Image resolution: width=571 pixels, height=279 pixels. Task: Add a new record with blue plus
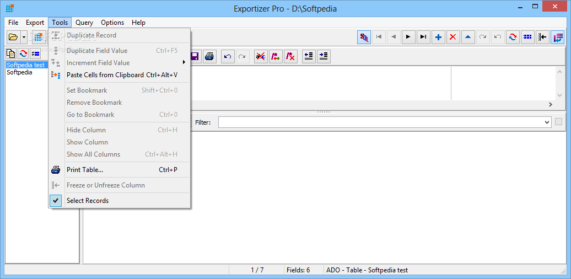(x=439, y=37)
